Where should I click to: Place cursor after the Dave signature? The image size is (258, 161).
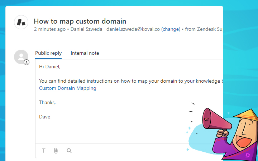pos(51,117)
